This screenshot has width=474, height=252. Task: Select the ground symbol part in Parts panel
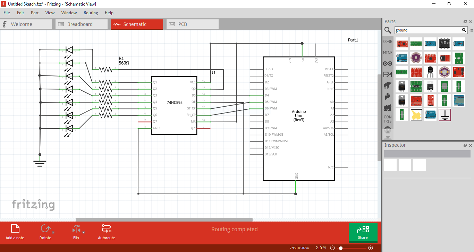tap(445, 115)
